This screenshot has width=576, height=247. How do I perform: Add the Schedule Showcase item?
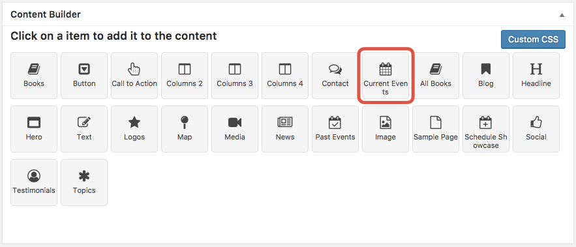click(x=486, y=129)
